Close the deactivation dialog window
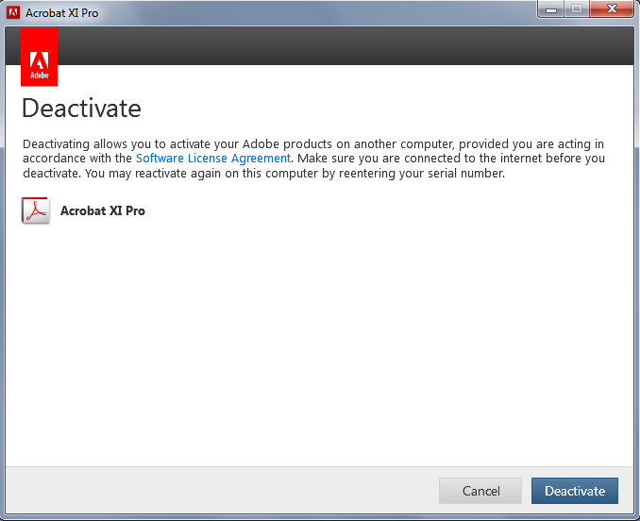This screenshot has height=521, width=640. pyautogui.click(x=611, y=8)
